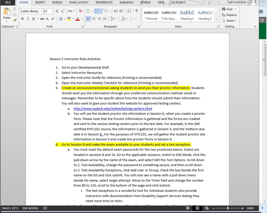Open the ivytech testing-centers hyperlink
The height and width of the screenshot is (213, 267).
pyautogui.click(x=113, y=108)
